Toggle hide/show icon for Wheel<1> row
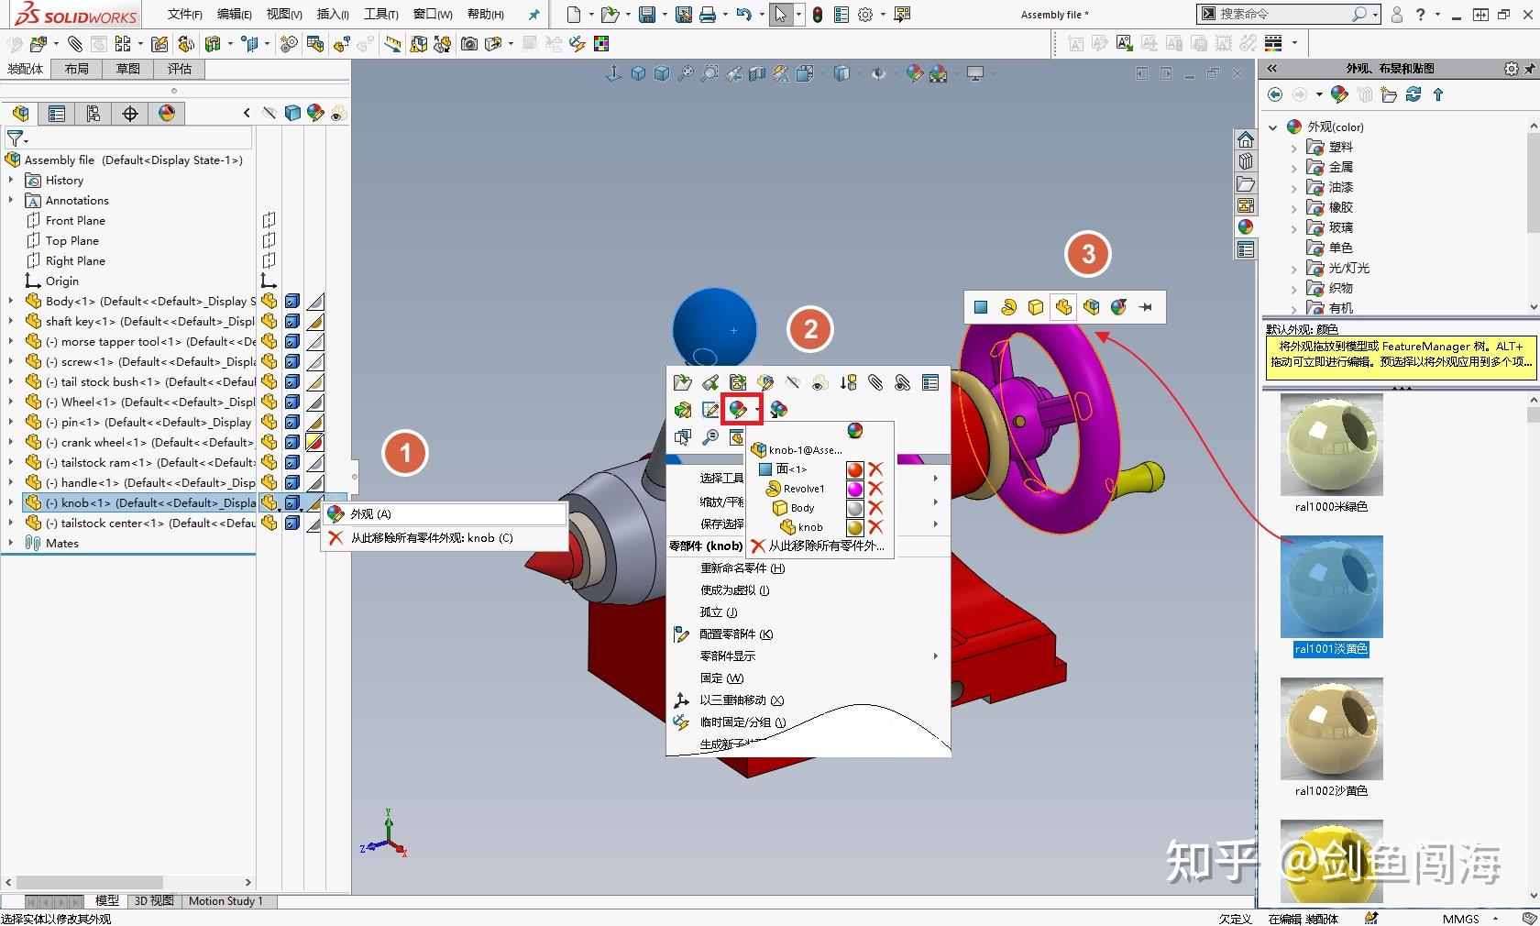This screenshot has width=1540, height=926. (269, 402)
